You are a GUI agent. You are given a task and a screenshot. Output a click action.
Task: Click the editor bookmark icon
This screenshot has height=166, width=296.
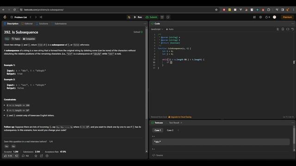(x=283, y=29)
